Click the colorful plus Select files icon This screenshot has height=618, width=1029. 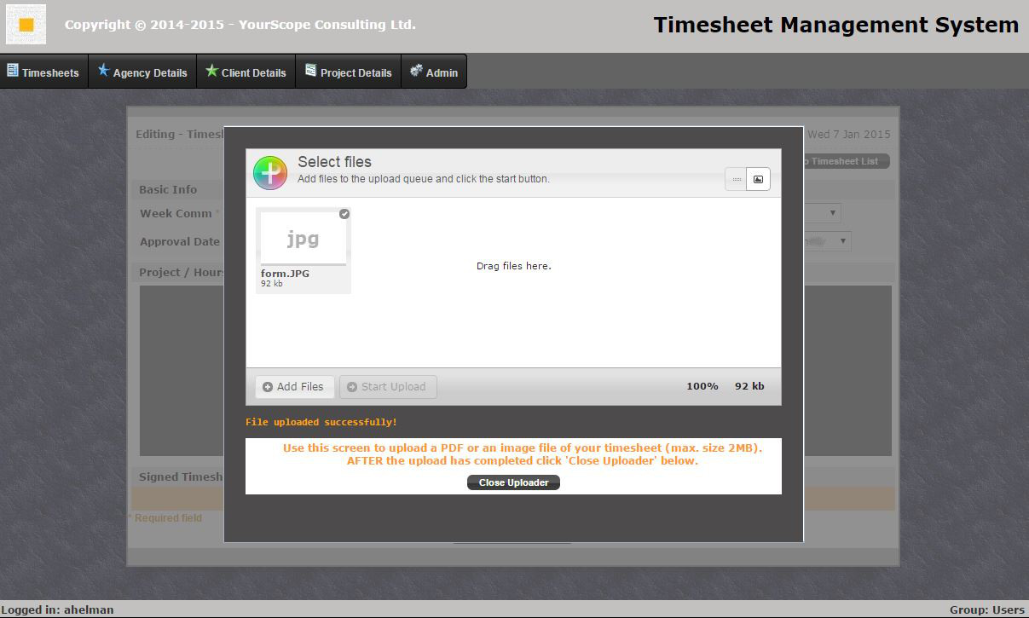pos(270,173)
